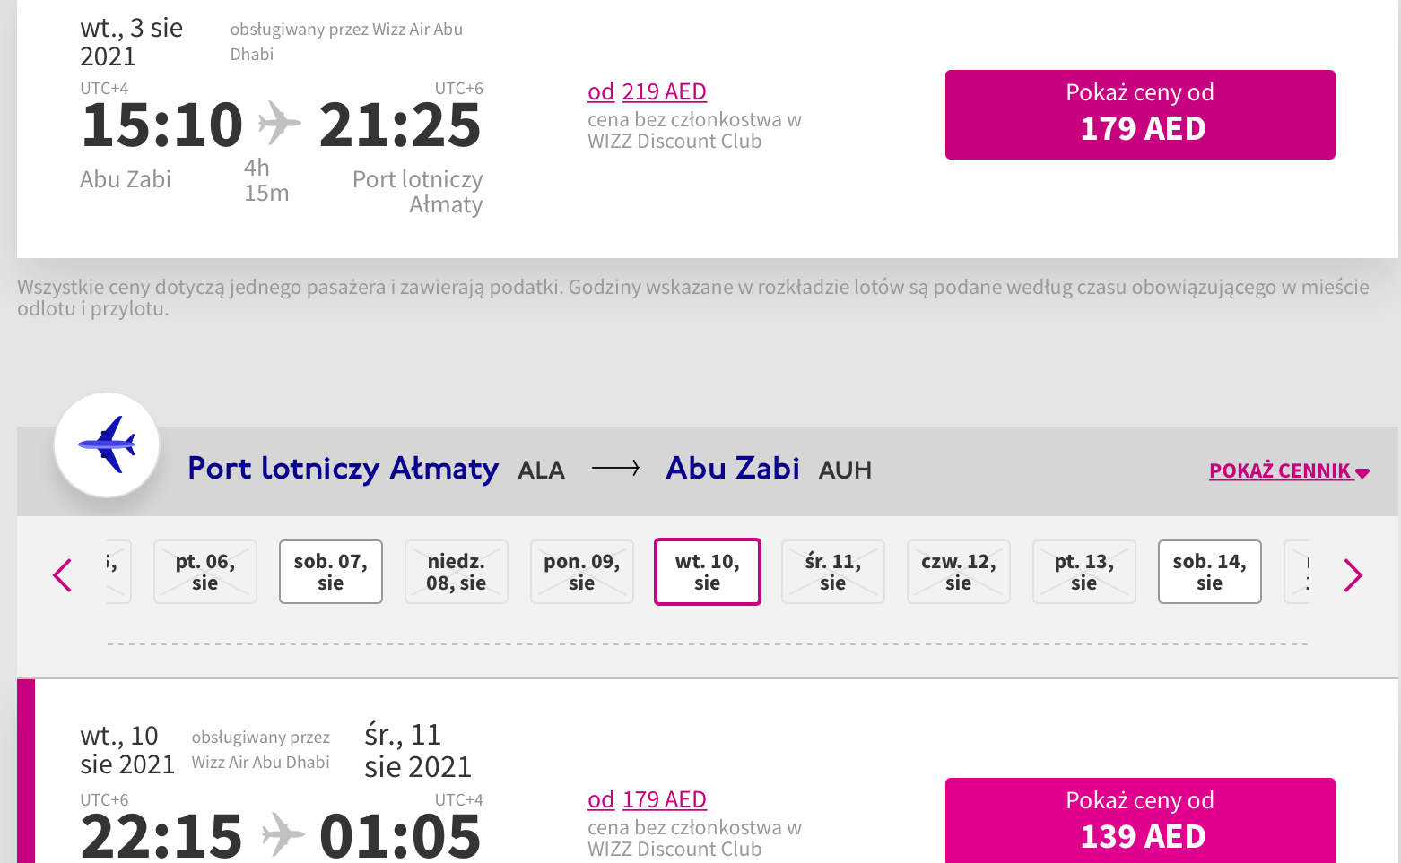The height and width of the screenshot is (863, 1401).
Task: Click the gray plane icon between 15:10 and 21:25
Action: point(280,123)
